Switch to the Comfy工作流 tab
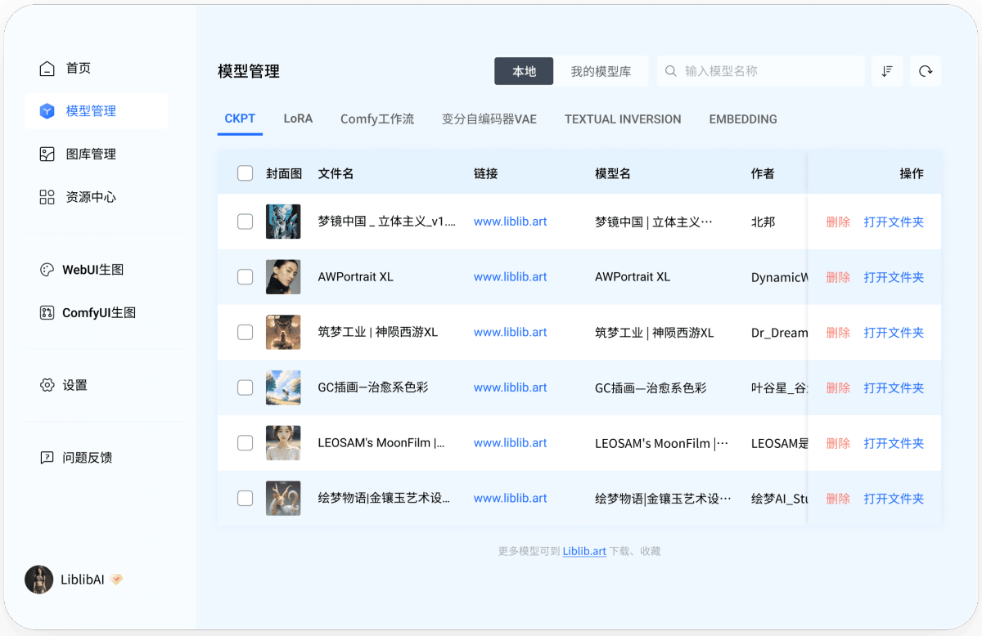This screenshot has width=982, height=636. (x=377, y=119)
